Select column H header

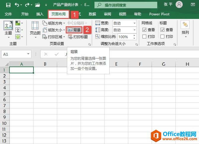(187, 64)
